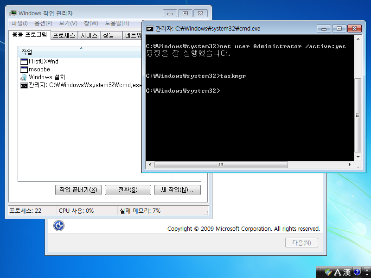Open the 파일(F) menu in Task Manager
Viewport: 371px width, 278px height.
point(19,23)
